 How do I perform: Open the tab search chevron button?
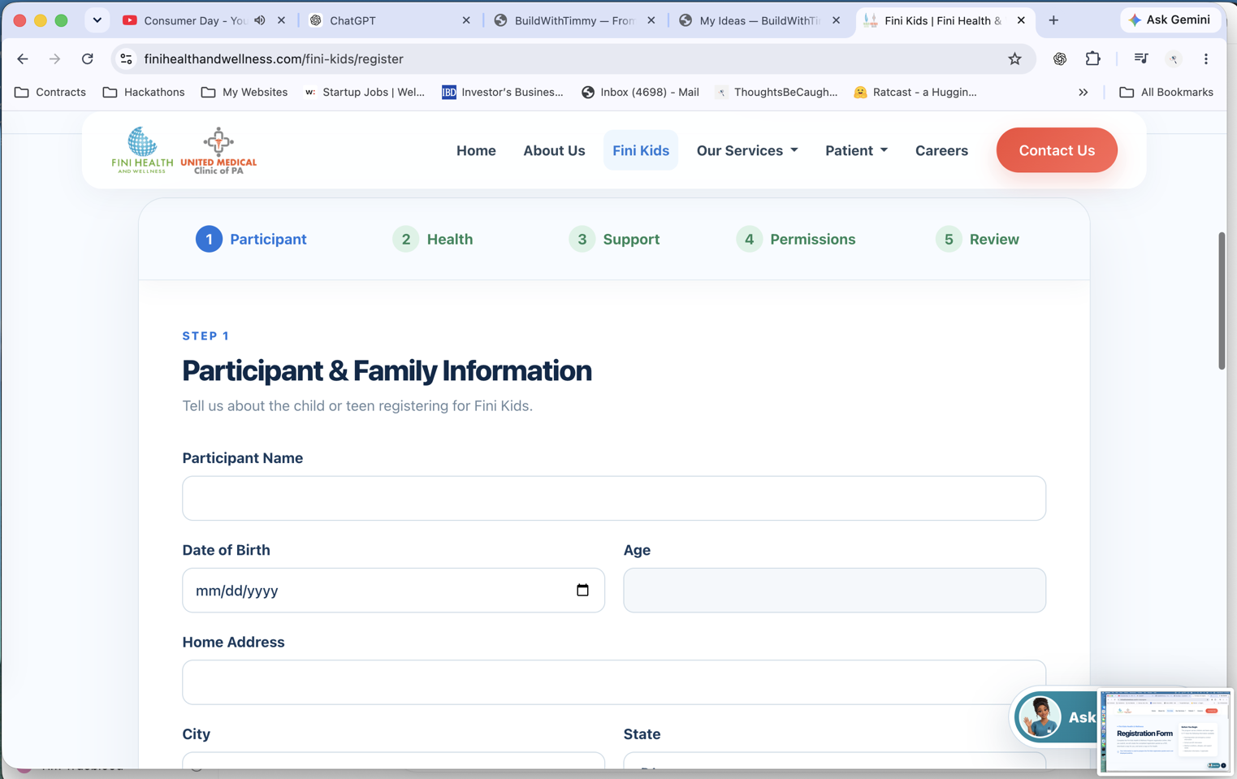tap(97, 20)
